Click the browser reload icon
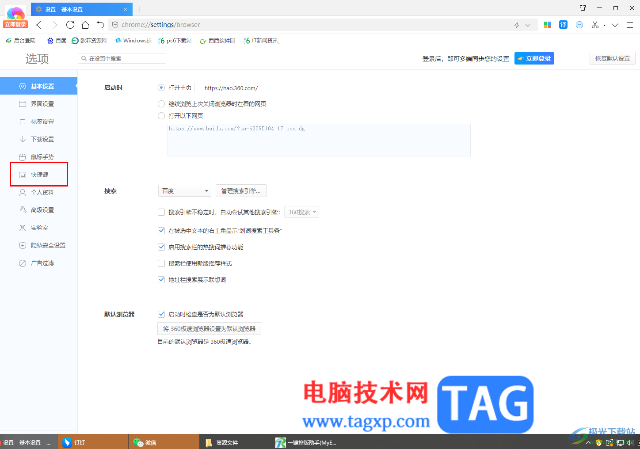The height and width of the screenshot is (449, 640). coord(70,25)
